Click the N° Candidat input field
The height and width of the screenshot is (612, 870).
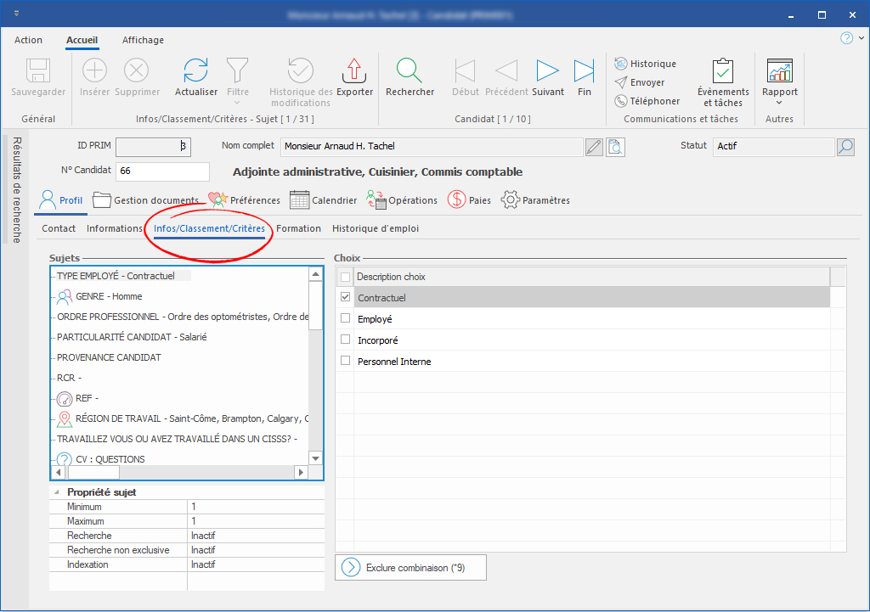point(161,171)
